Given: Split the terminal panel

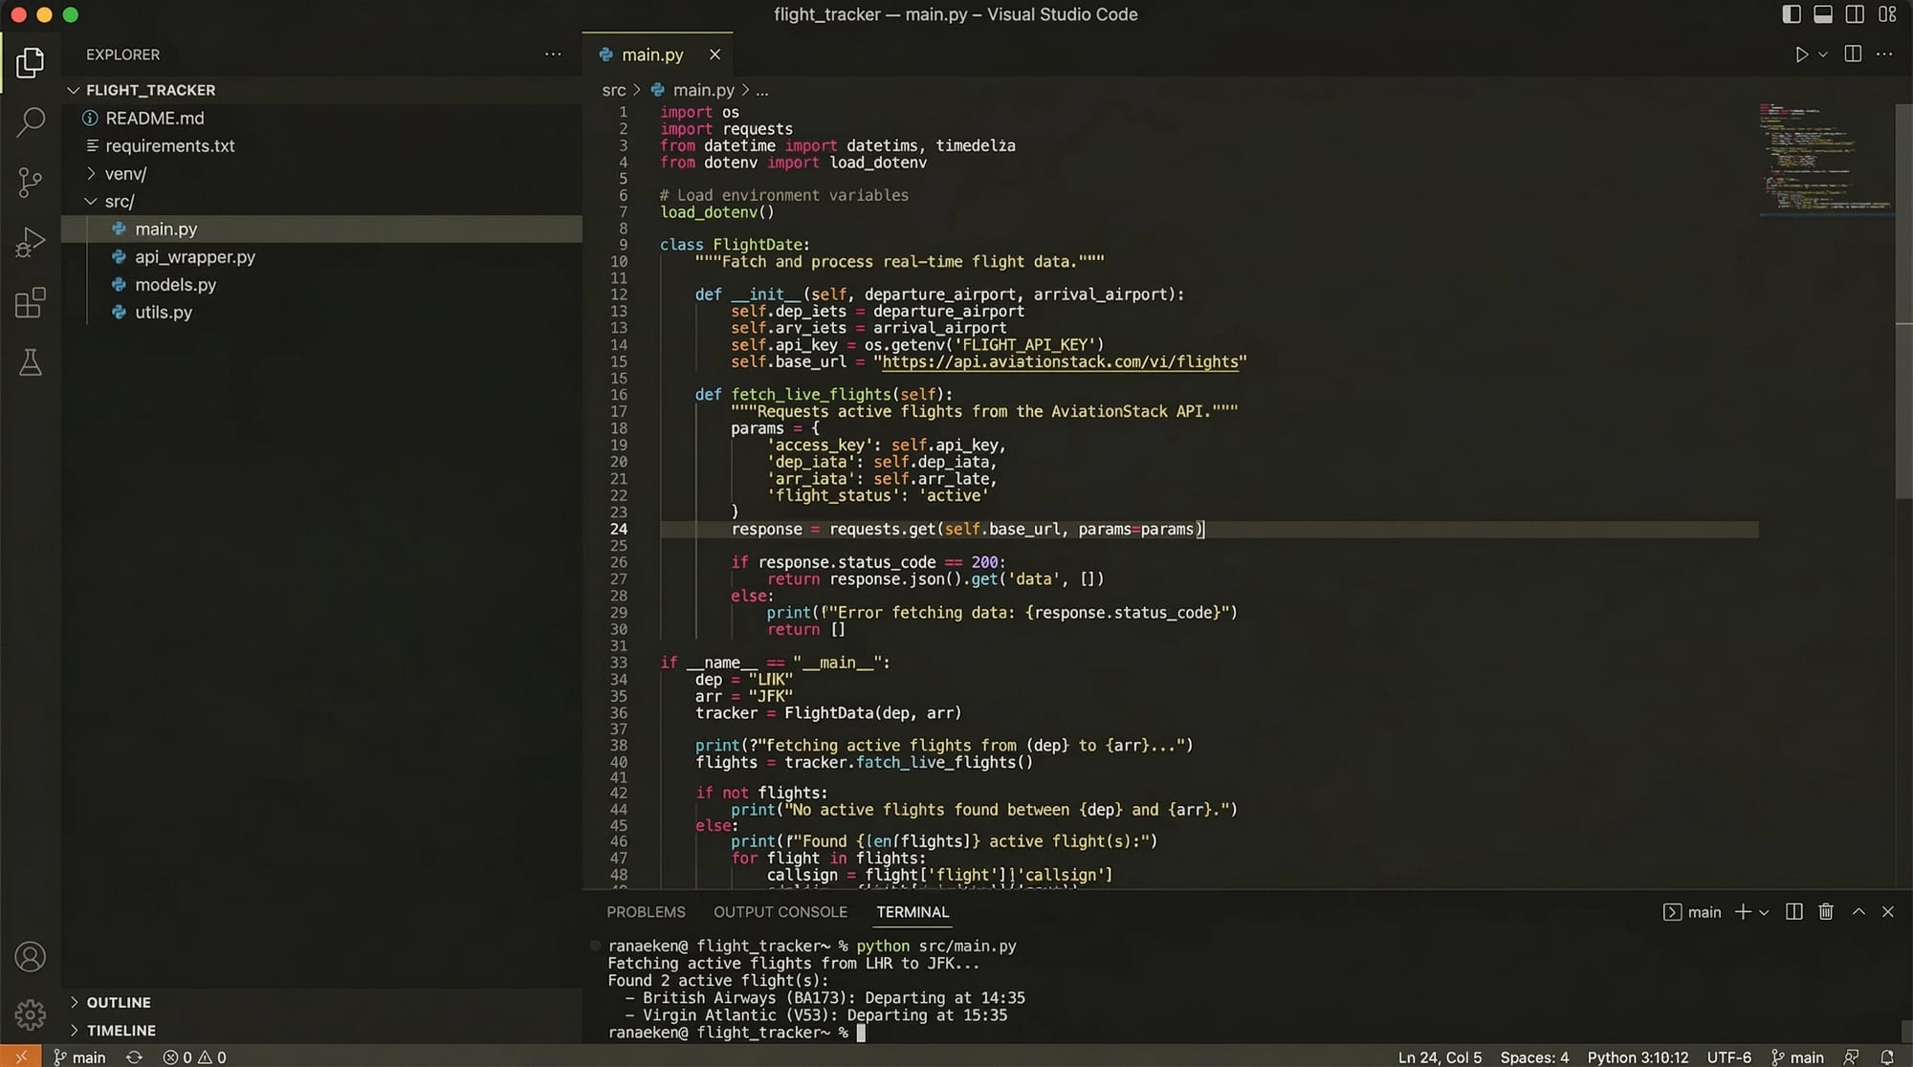Looking at the screenshot, I should pyautogui.click(x=1794, y=912).
